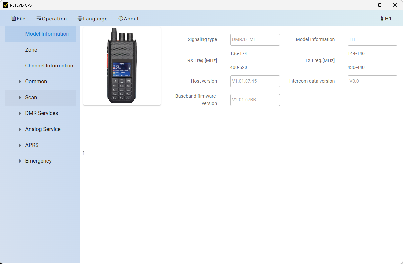403x264 pixels.
Task: Expand the Common tree section
Action: coord(20,82)
